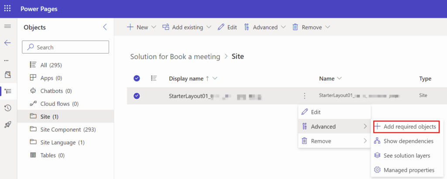Choose Add required objects from submenu
The width and height of the screenshot is (447, 179).
[x=406, y=127]
